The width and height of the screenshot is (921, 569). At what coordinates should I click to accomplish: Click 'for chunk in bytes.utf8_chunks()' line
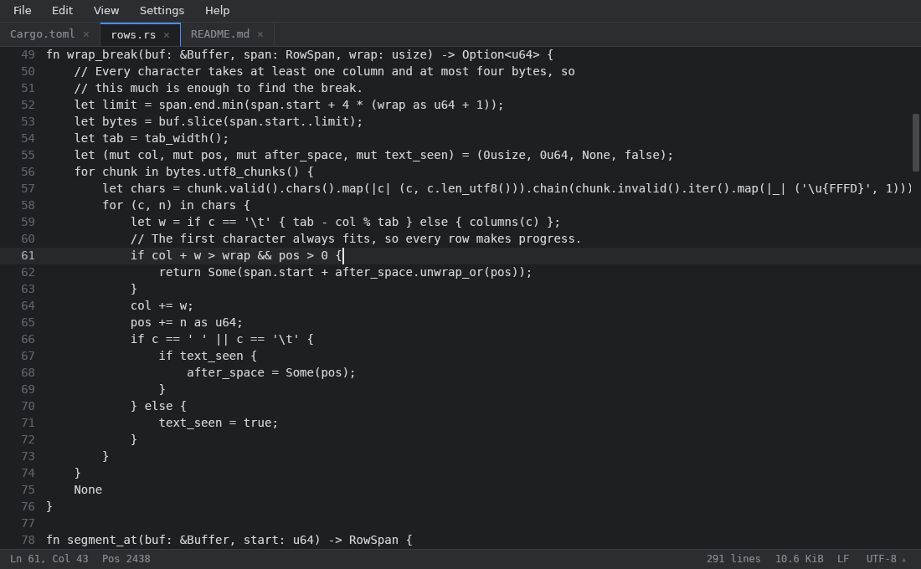point(194,172)
